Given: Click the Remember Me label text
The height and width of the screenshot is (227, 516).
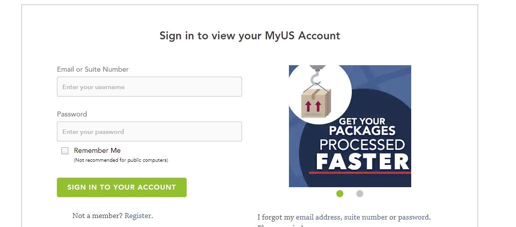Looking at the screenshot, I should click(x=97, y=150).
